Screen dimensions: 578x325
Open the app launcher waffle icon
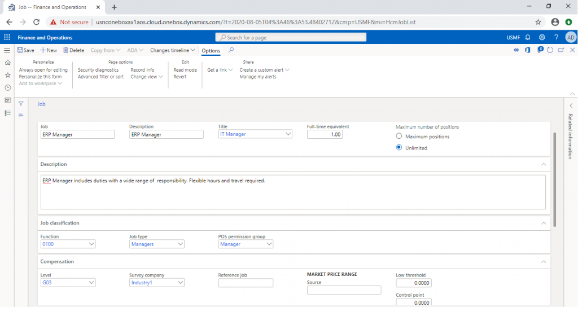point(7,37)
